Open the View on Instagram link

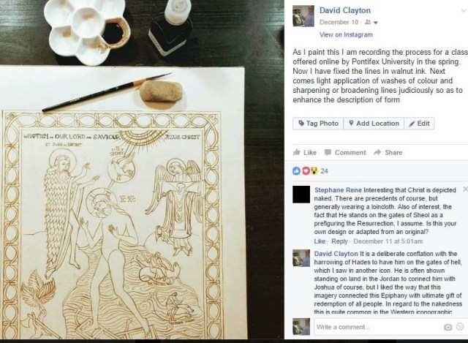tap(346, 34)
